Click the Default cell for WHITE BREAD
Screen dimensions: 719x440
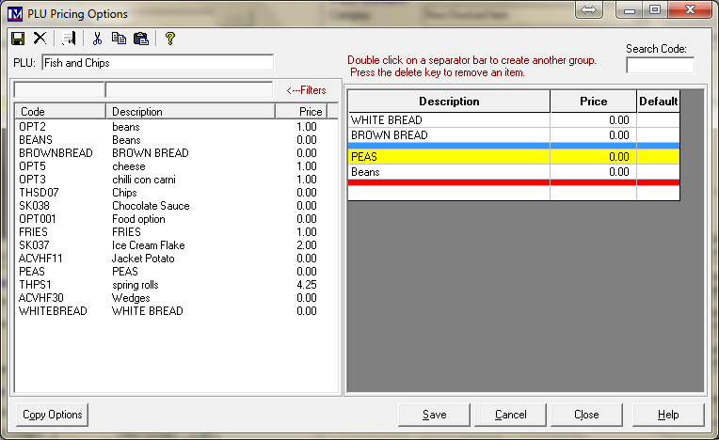click(658, 120)
